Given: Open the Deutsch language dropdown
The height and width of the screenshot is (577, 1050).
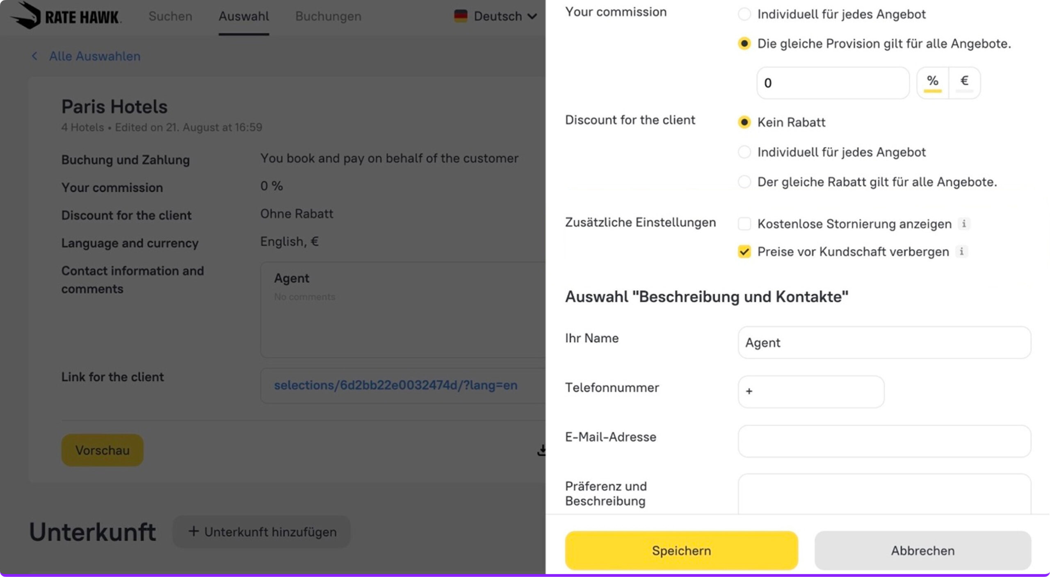Looking at the screenshot, I should coord(504,16).
